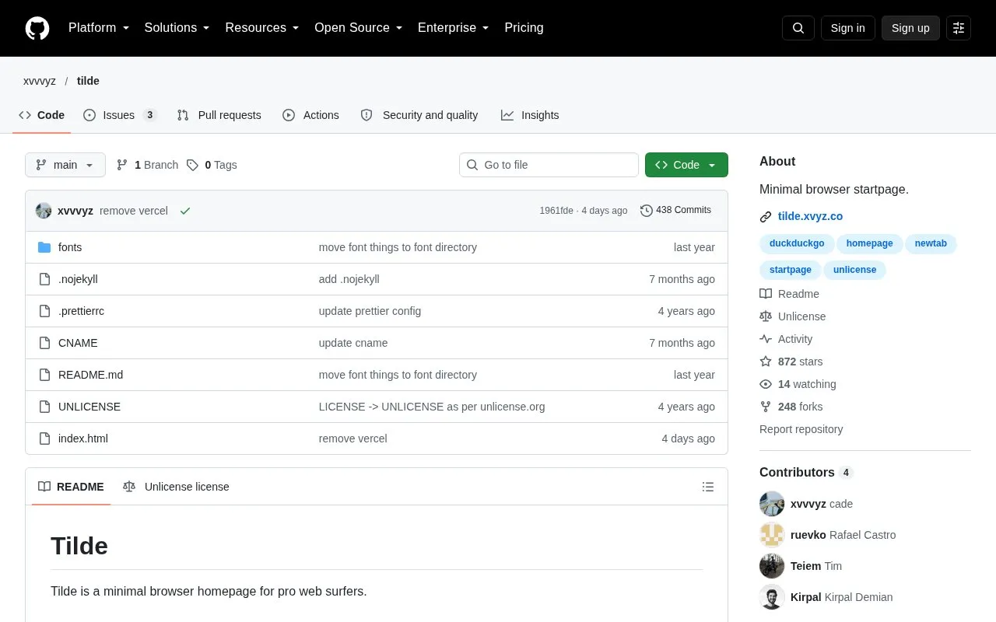Open the tilde.xvyz.co website link
Screen dimensions: 996x622
click(810, 217)
